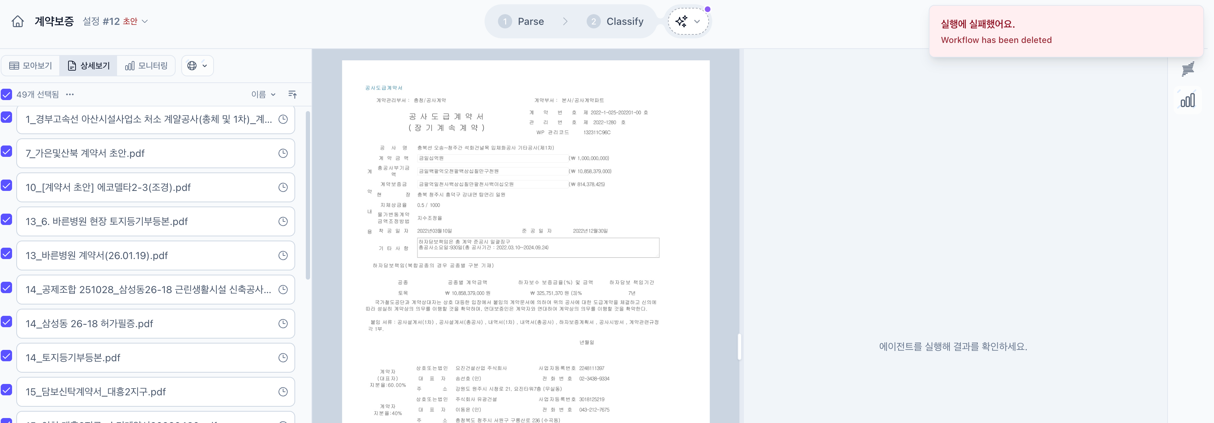The width and height of the screenshot is (1214, 423).
Task: Open file 14_공제조합 251028_삼성동26-18 근린생활시설
Action: point(155,290)
